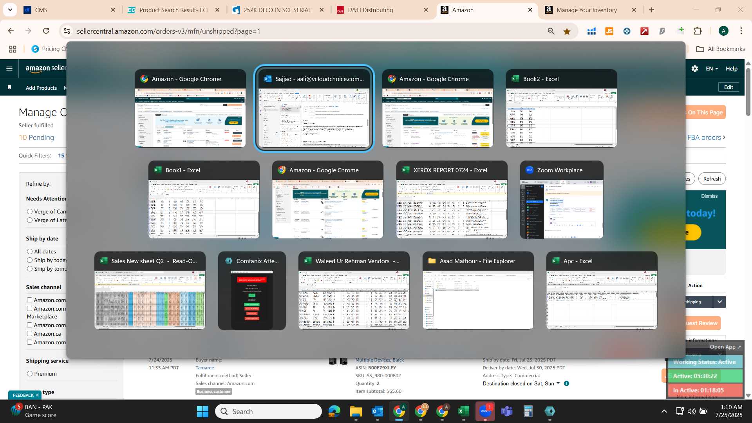Click the Edit button in header
Screen dimensions: 752x423
[728, 87]
